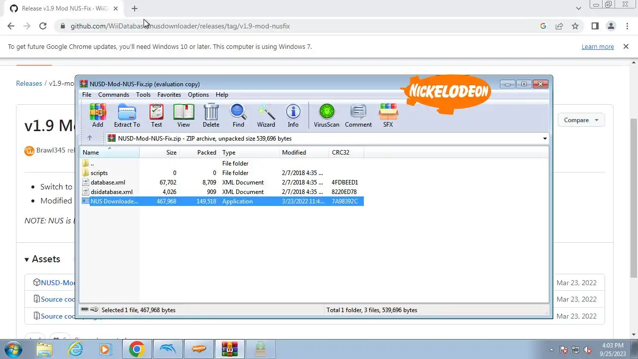
Task: Click the WinRAR taskbar button
Action: coord(229,349)
